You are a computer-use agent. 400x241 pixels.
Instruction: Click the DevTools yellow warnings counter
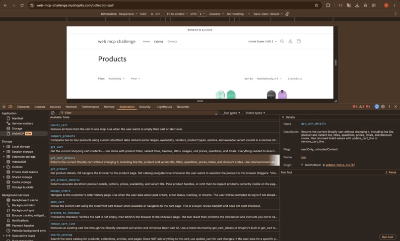coord(361,107)
